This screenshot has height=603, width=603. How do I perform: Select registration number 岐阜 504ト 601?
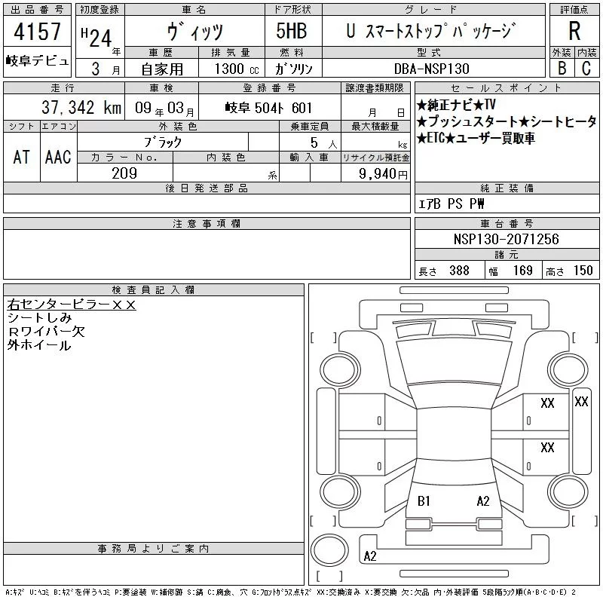tap(268, 108)
